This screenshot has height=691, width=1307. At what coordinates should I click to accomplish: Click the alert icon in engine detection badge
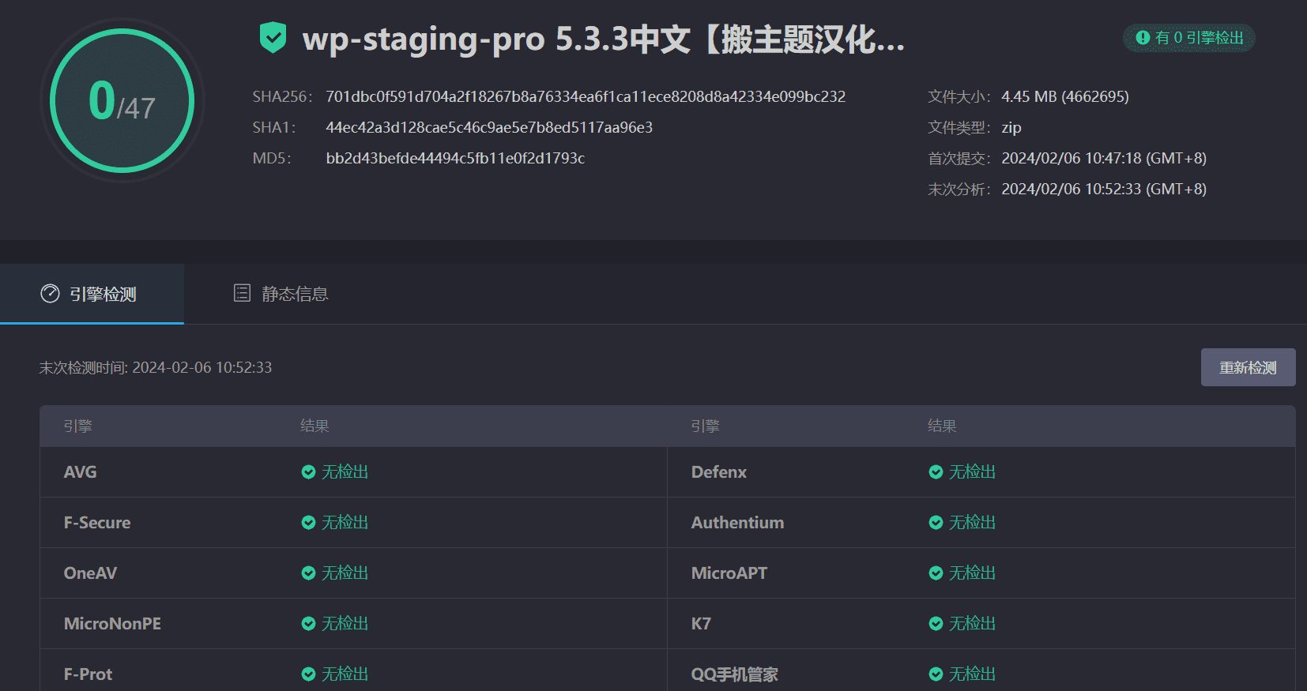(x=1142, y=37)
